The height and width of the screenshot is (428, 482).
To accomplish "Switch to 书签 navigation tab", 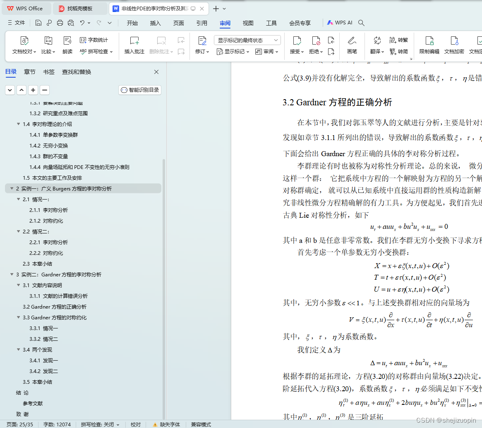I will coord(48,72).
